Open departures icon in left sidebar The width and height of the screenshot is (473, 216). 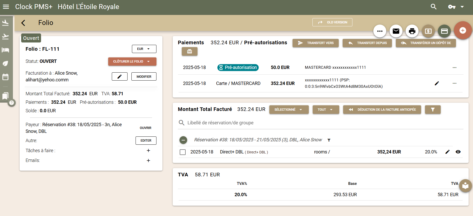[5, 37]
